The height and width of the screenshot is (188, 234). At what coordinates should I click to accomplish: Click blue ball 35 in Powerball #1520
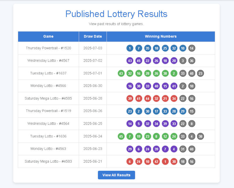pyautogui.click(x=147, y=48)
